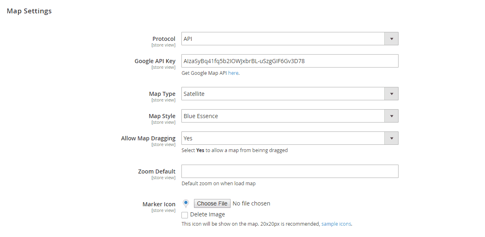This screenshot has width=485, height=237.
Task: Click the 'Delete Image' label text
Action: tap(207, 215)
